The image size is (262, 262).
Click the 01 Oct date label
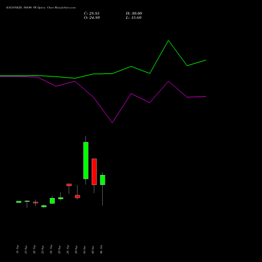pyautogui.click(x=84, y=249)
